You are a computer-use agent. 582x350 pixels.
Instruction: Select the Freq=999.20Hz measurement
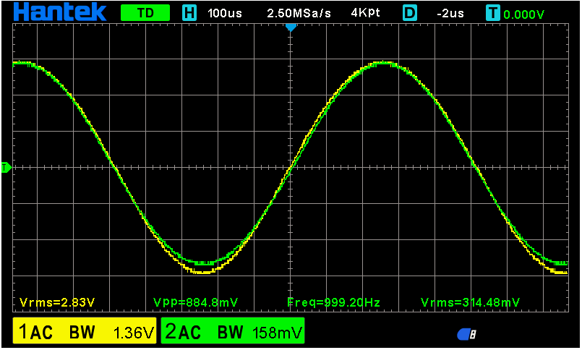pos(334,302)
